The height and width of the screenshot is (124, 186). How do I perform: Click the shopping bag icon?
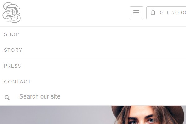[153, 12]
